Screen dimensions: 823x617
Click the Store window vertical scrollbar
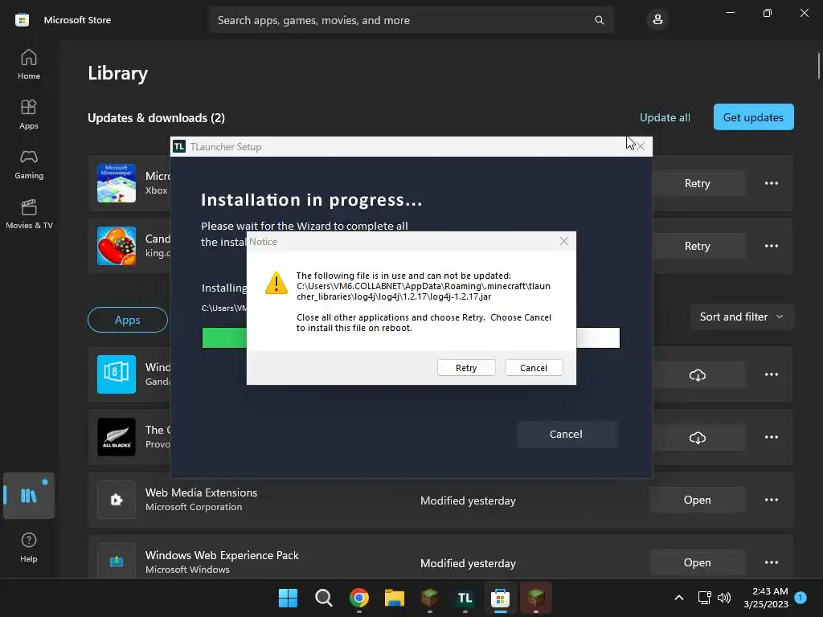[x=818, y=66]
